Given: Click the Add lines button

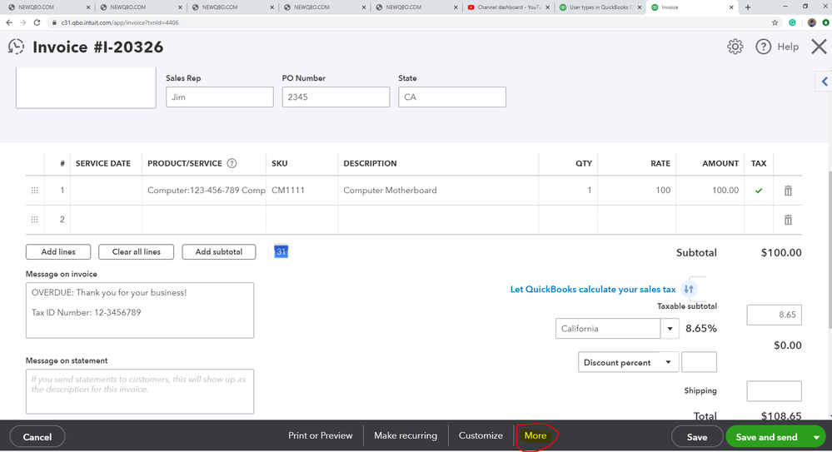Looking at the screenshot, I should (58, 251).
